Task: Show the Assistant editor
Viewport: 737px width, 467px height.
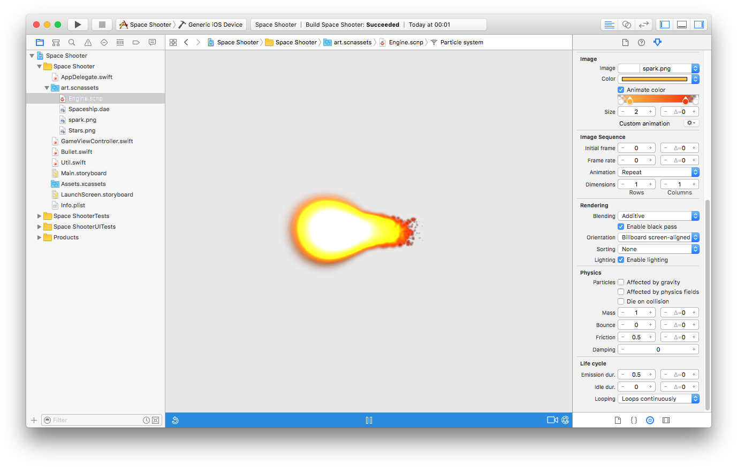Action: click(626, 25)
